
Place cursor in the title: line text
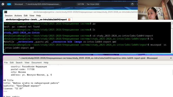[31, 83]
